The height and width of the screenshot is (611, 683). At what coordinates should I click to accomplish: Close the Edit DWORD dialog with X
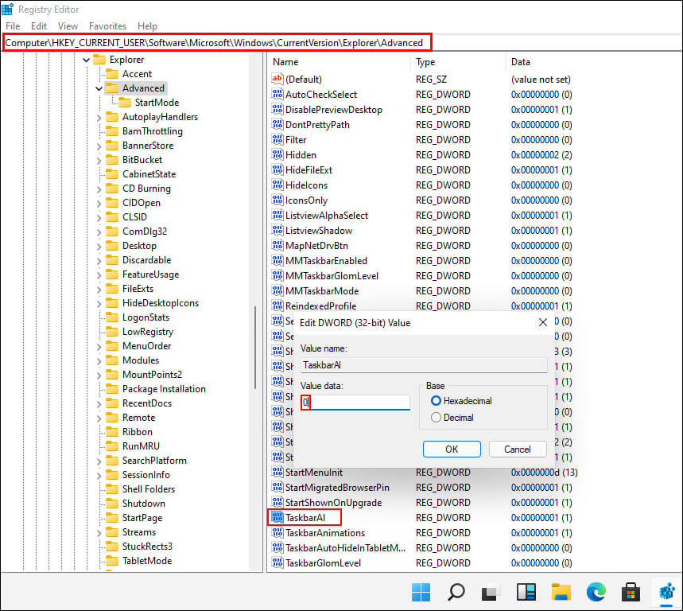pos(543,322)
